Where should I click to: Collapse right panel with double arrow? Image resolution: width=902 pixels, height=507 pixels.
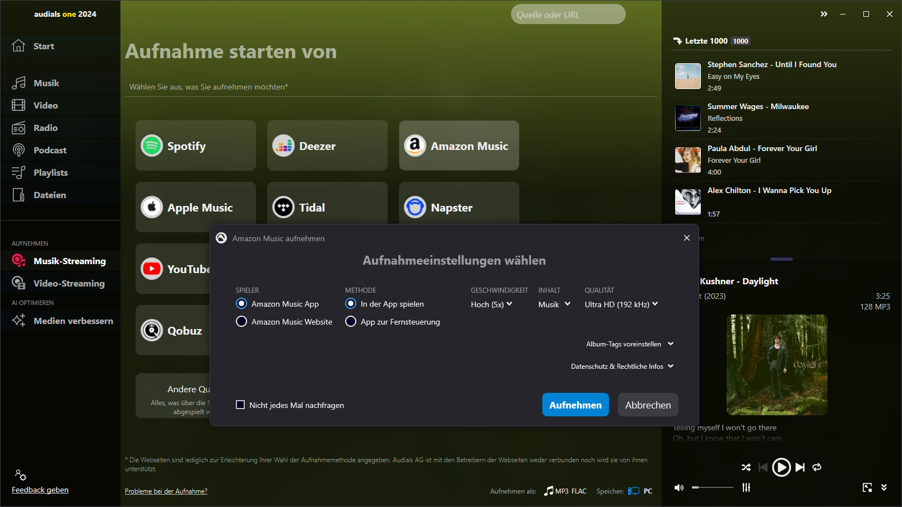point(824,14)
